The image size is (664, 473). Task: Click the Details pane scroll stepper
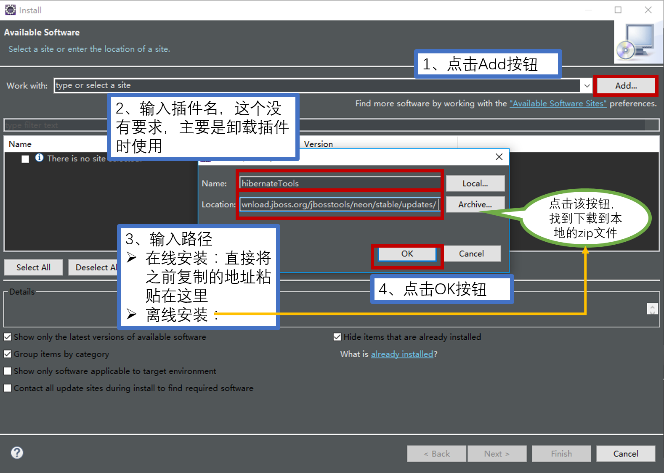[652, 309]
